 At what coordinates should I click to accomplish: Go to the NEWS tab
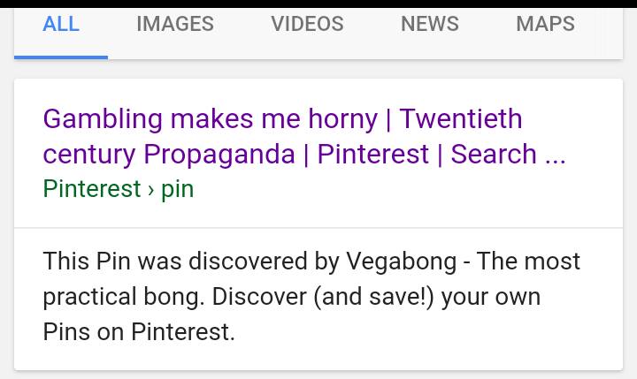click(430, 25)
